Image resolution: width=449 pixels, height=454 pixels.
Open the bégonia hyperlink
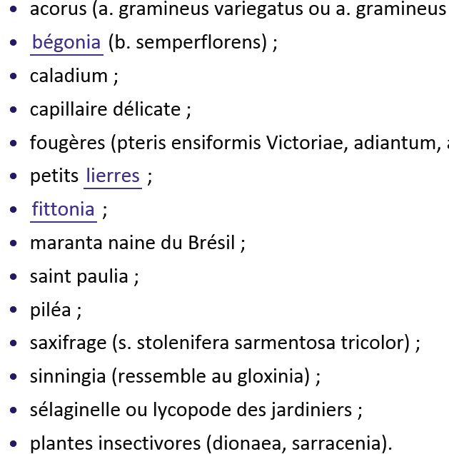pyautogui.click(x=66, y=43)
